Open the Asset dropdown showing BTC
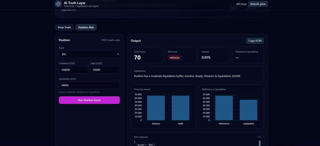 pyautogui.click(x=89, y=54)
